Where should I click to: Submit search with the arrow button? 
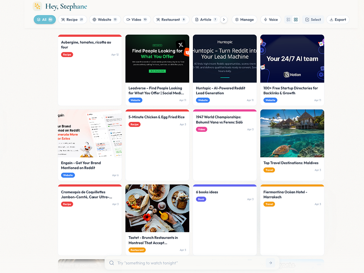coord(270,263)
